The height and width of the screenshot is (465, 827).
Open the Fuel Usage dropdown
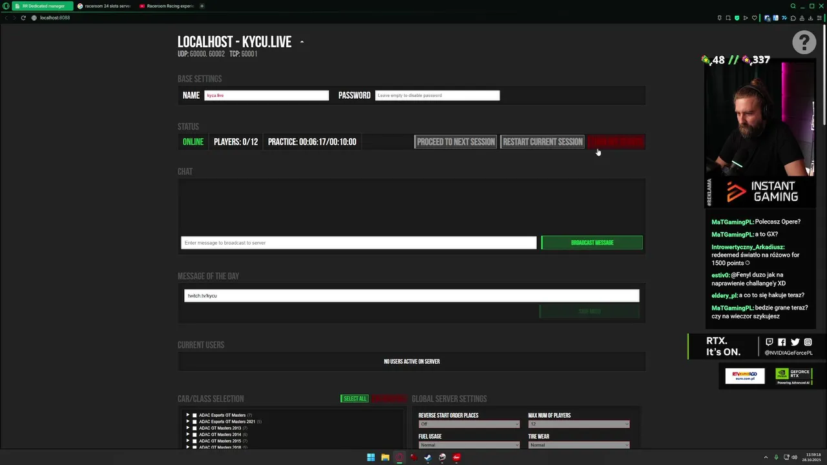pyautogui.click(x=469, y=445)
